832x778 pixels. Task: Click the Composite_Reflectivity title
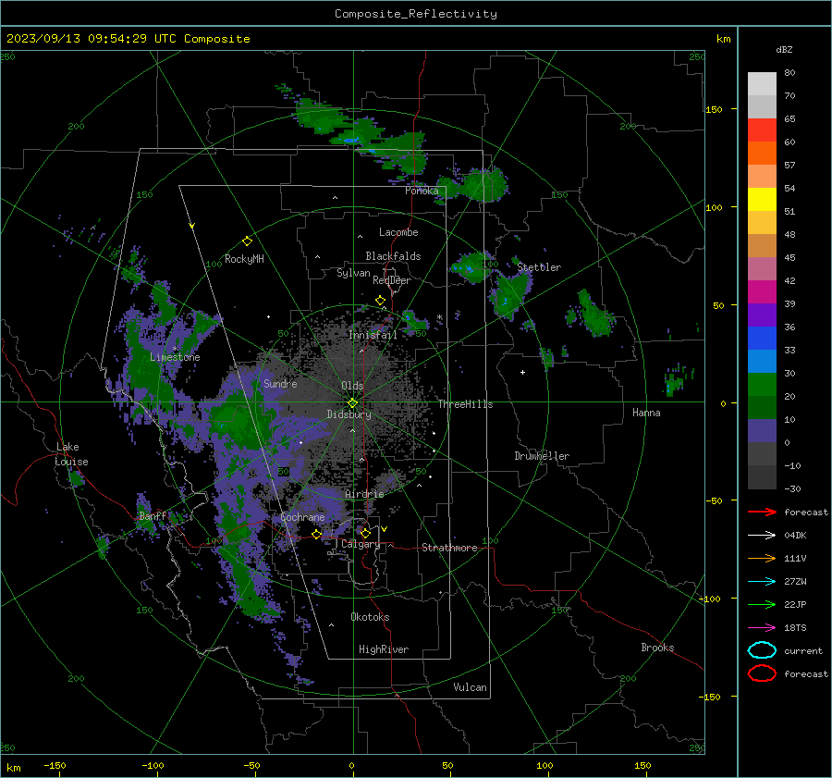[416, 14]
